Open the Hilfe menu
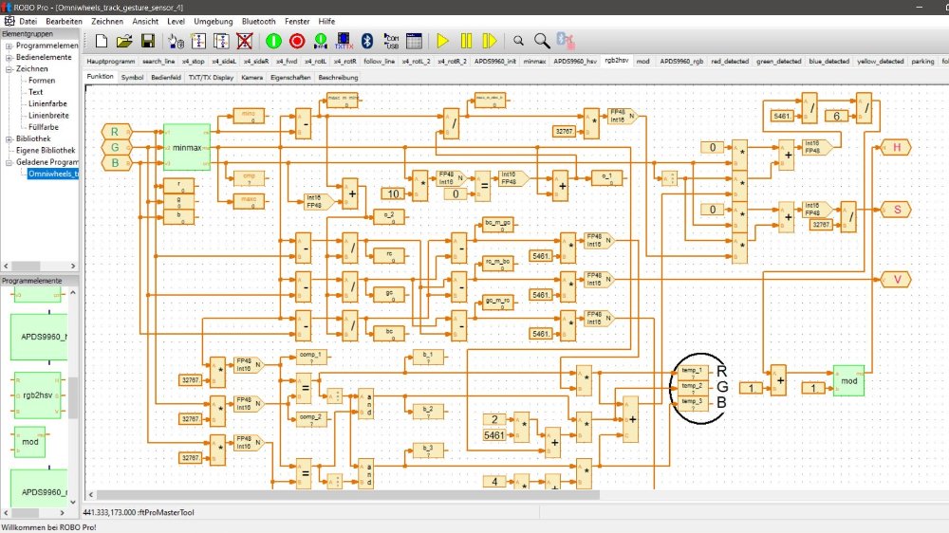 tap(326, 21)
